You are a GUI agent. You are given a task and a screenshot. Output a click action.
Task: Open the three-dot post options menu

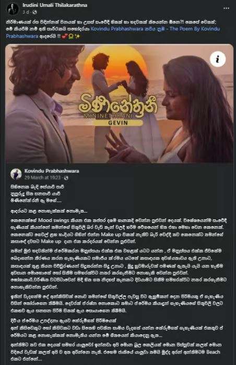coord(226,8)
